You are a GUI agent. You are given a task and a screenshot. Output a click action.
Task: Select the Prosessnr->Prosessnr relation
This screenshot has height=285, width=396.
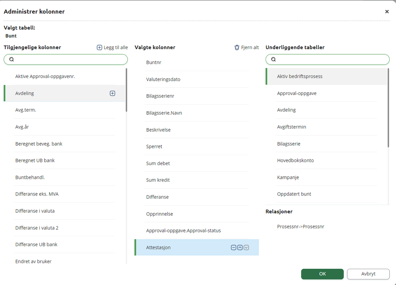pos(300,226)
